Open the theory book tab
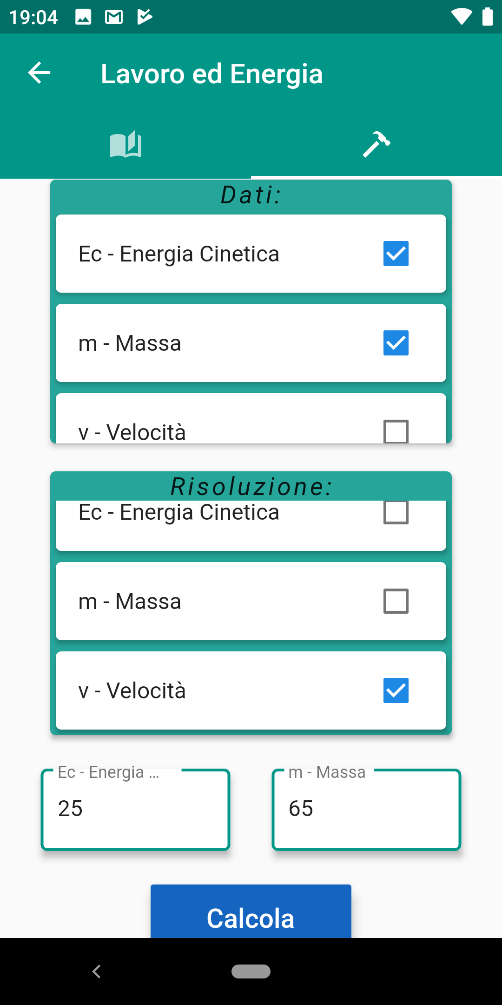 pyautogui.click(x=125, y=144)
